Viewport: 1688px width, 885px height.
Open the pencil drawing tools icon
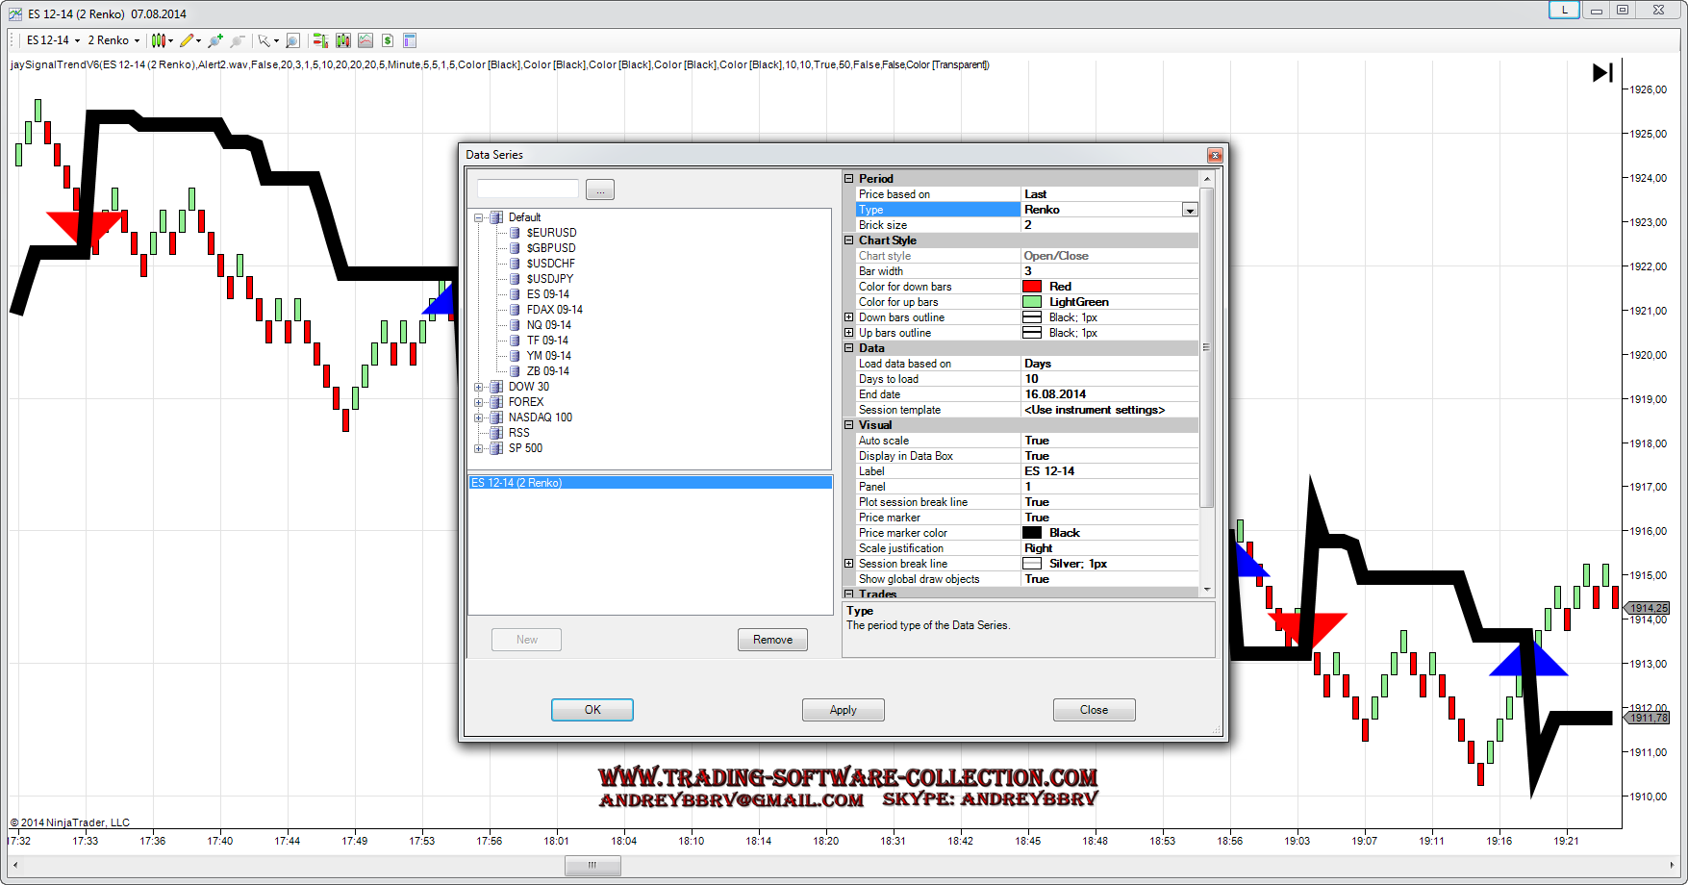click(x=187, y=40)
